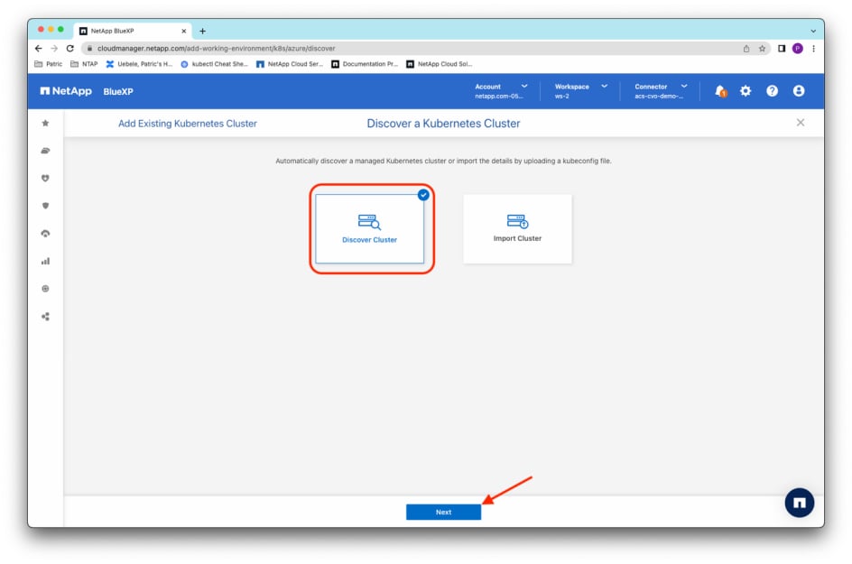Open the notifications bell

tap(720, 91)
